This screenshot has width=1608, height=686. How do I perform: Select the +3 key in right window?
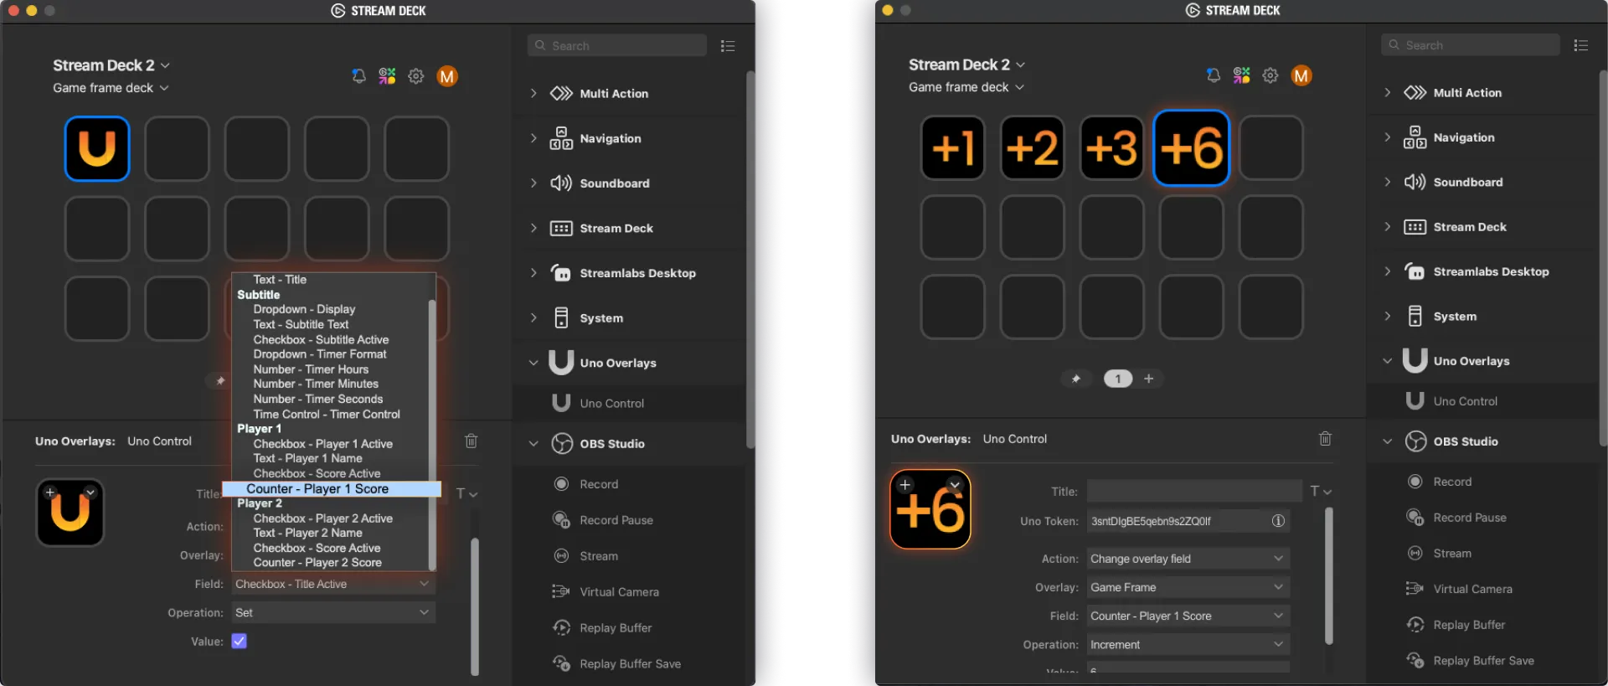1111,148
